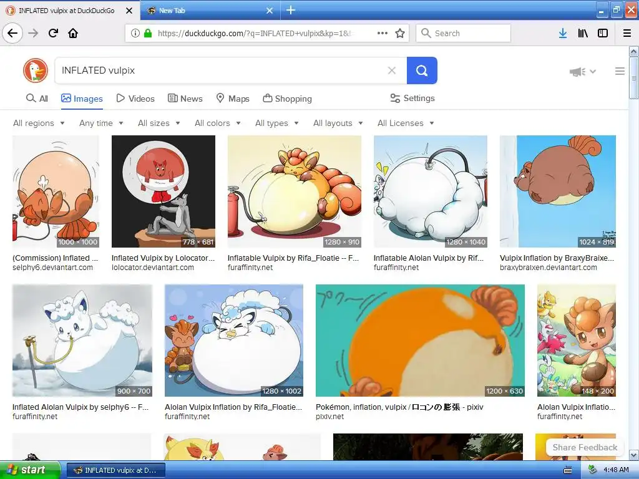Screen dimensions: 639x479
Task: Expand the All regions filter
Action: point(39,123)
